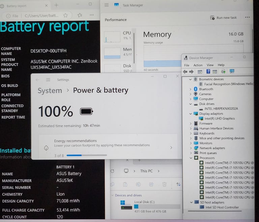Click Monitors category icon
This screenshot has height=222, width=259.
pyautogui.click(x=196, y=143)
